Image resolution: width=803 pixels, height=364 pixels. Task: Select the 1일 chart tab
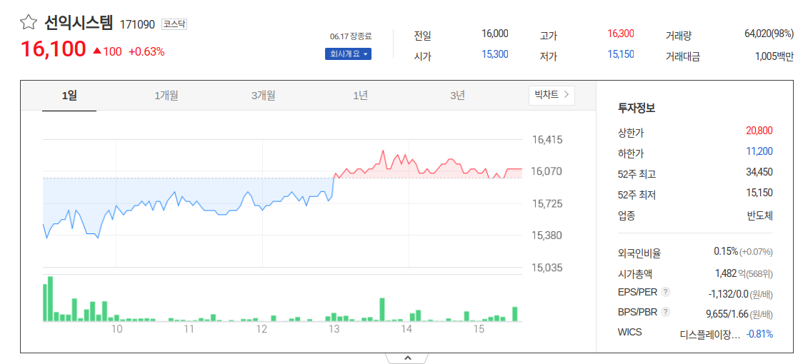point(69,95)
